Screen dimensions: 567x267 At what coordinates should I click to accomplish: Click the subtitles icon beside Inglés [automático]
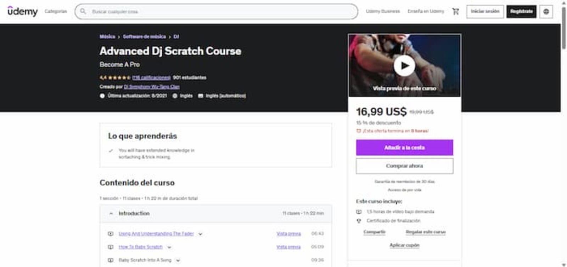[x=201, y=96]
